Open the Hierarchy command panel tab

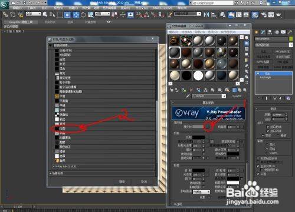pos(270,32)
